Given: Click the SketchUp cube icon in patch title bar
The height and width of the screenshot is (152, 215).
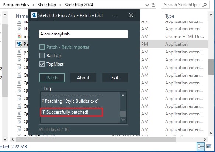Looking at the screenshot, I should point(34,15).
